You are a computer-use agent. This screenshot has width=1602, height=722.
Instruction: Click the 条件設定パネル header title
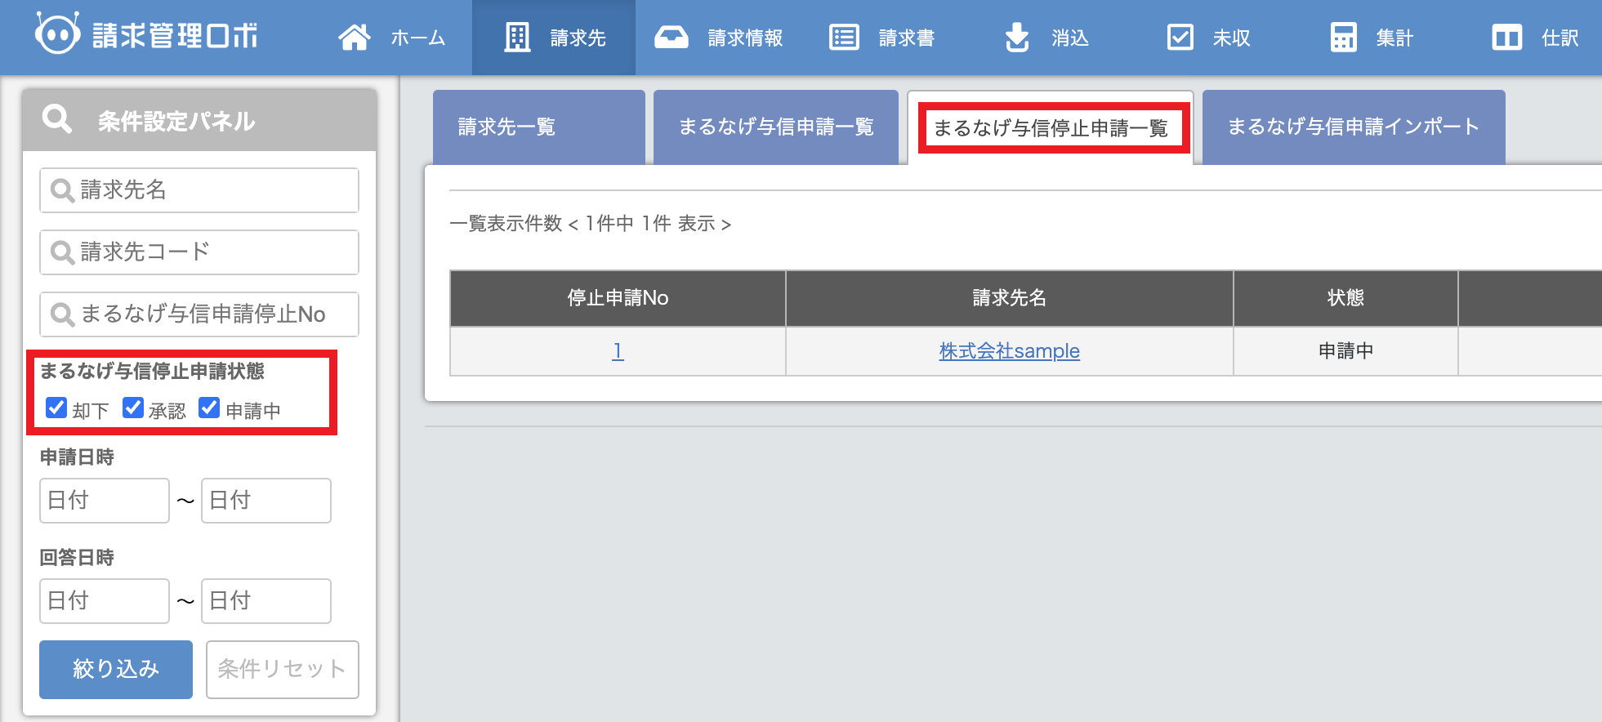tap(176, 122)
